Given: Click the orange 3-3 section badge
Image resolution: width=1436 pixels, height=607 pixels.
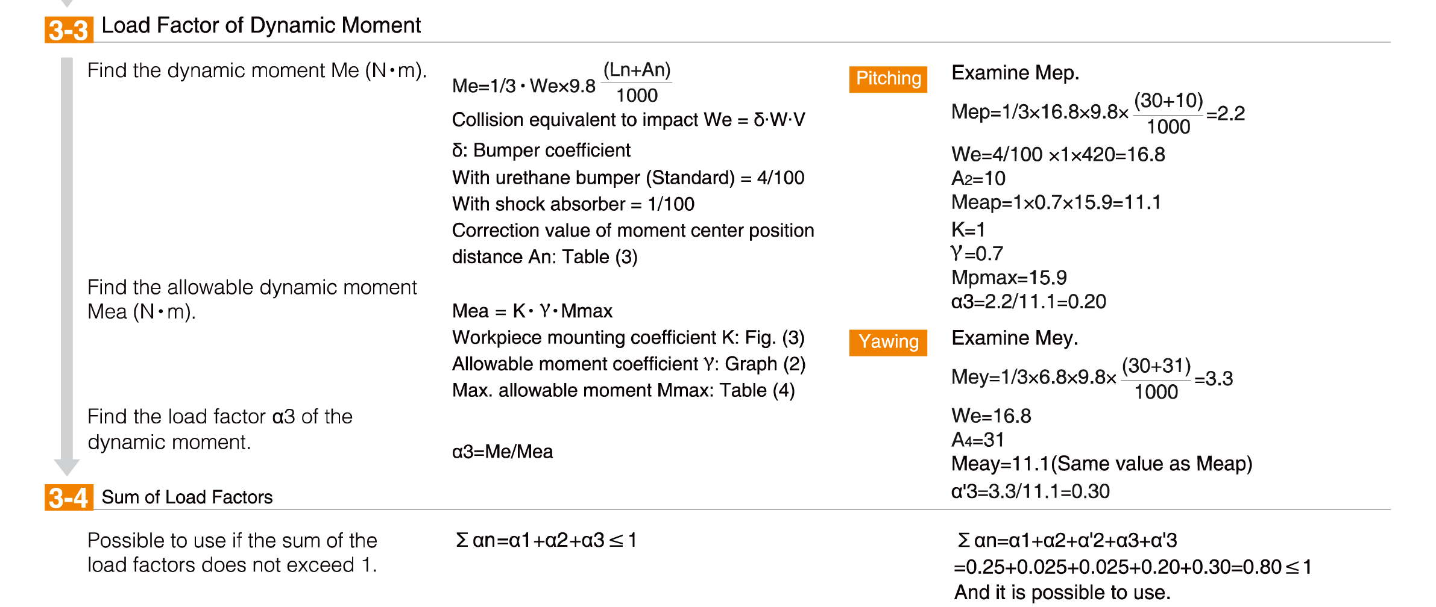Looking at the screenshot, I should pos(69,30).
